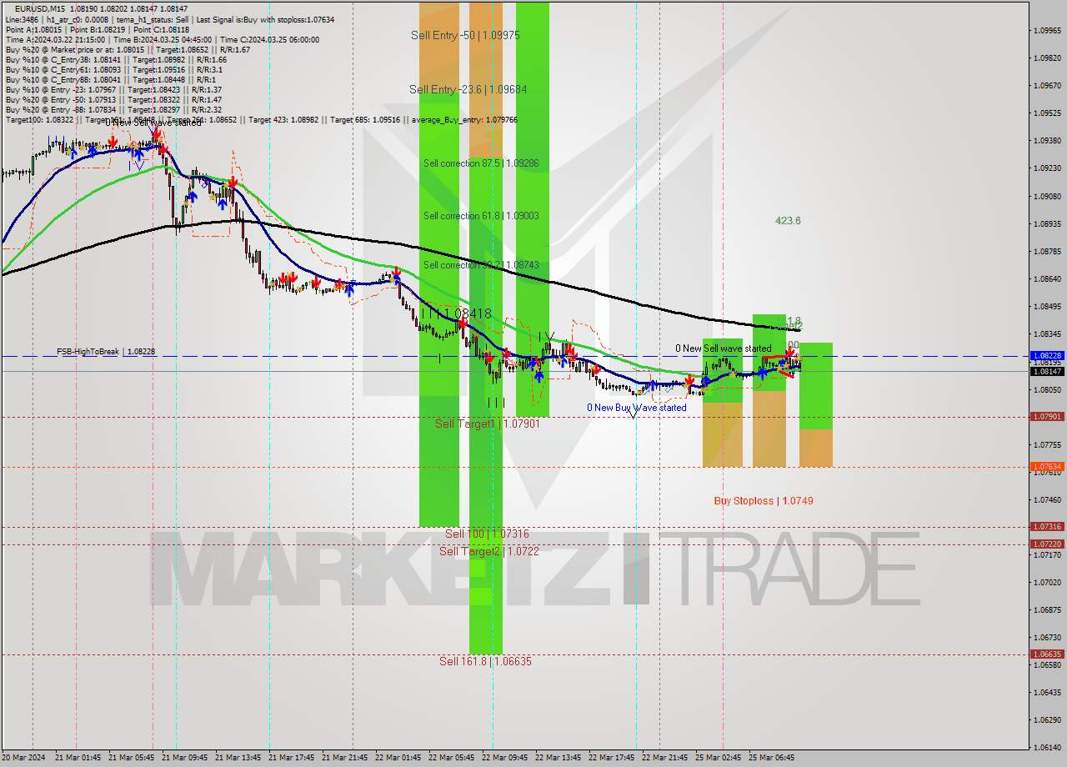Click the 'Buy %10 @ C_Entry61: 1.08093' line

tap(113, 69)
